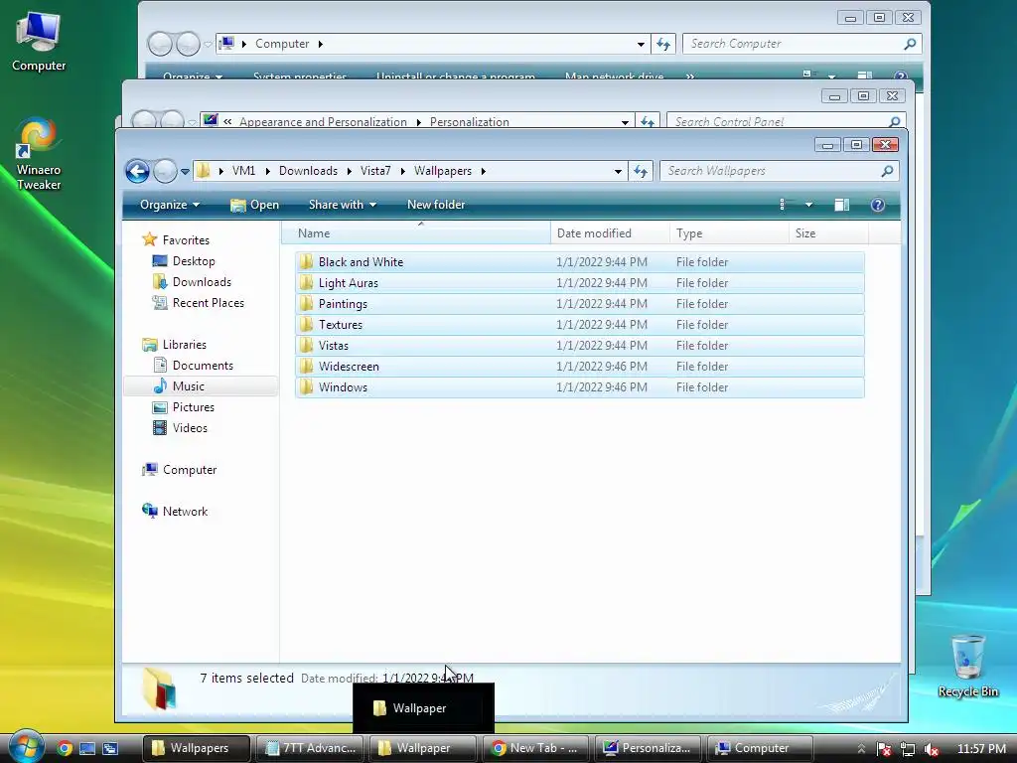Launch Chrome from quick launch
1017x763 pixels.
(x=65, y=748)
